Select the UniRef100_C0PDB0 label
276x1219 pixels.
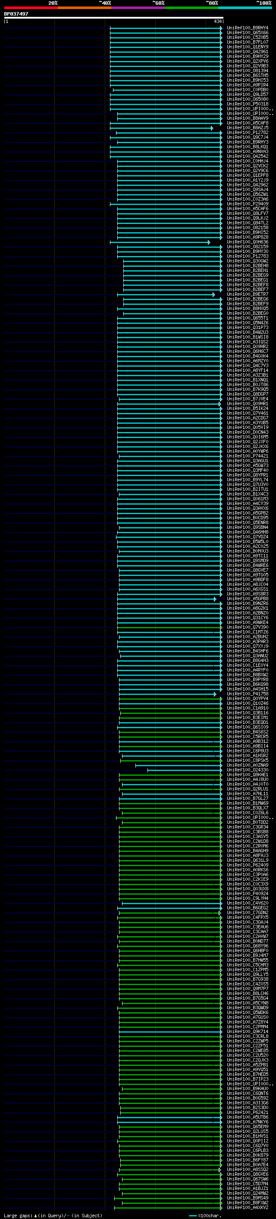(x=248, y=90)
